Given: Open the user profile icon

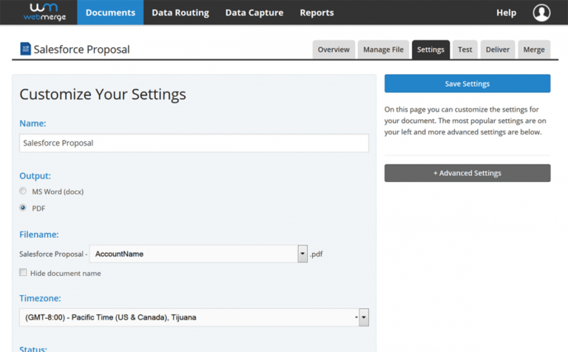Looking at the screenshot, I should click(541, 13).
